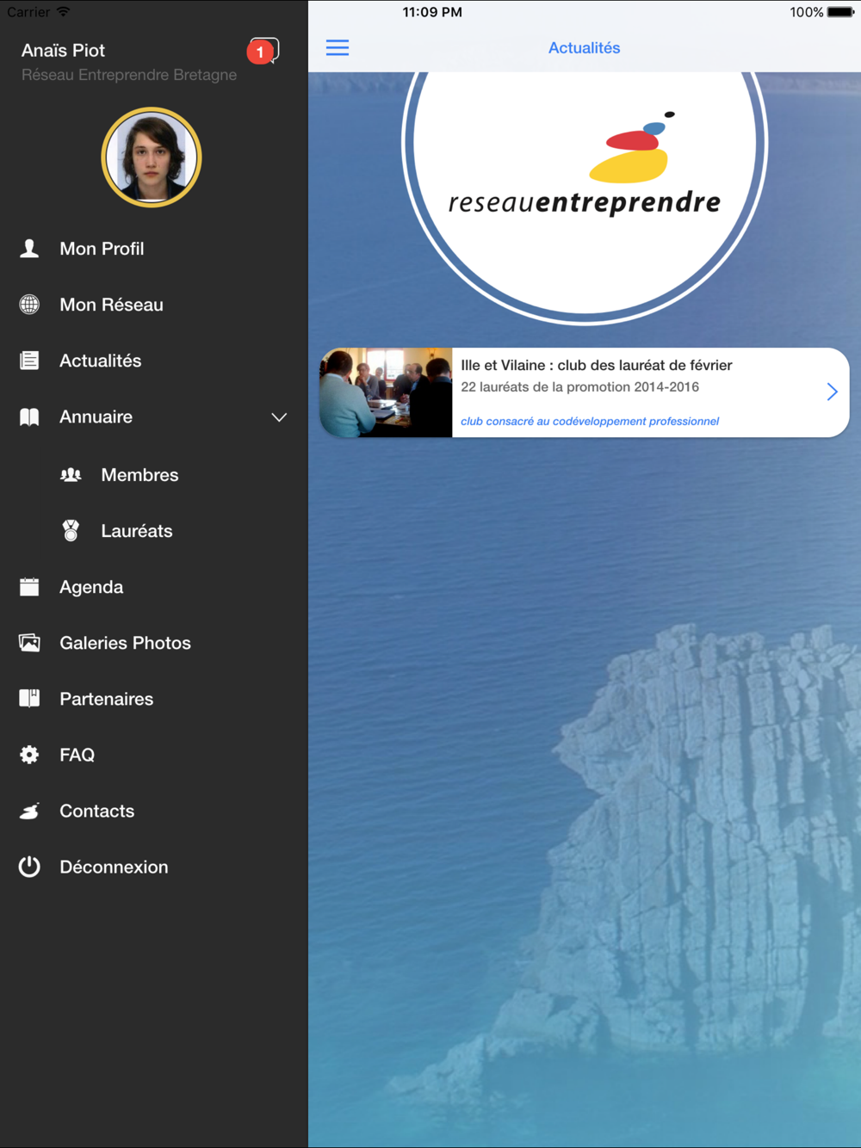The height and width of the screenshot is (1148, 861).
Task: Click the Mon Profil person icon
Action: (x=29, y=249)
